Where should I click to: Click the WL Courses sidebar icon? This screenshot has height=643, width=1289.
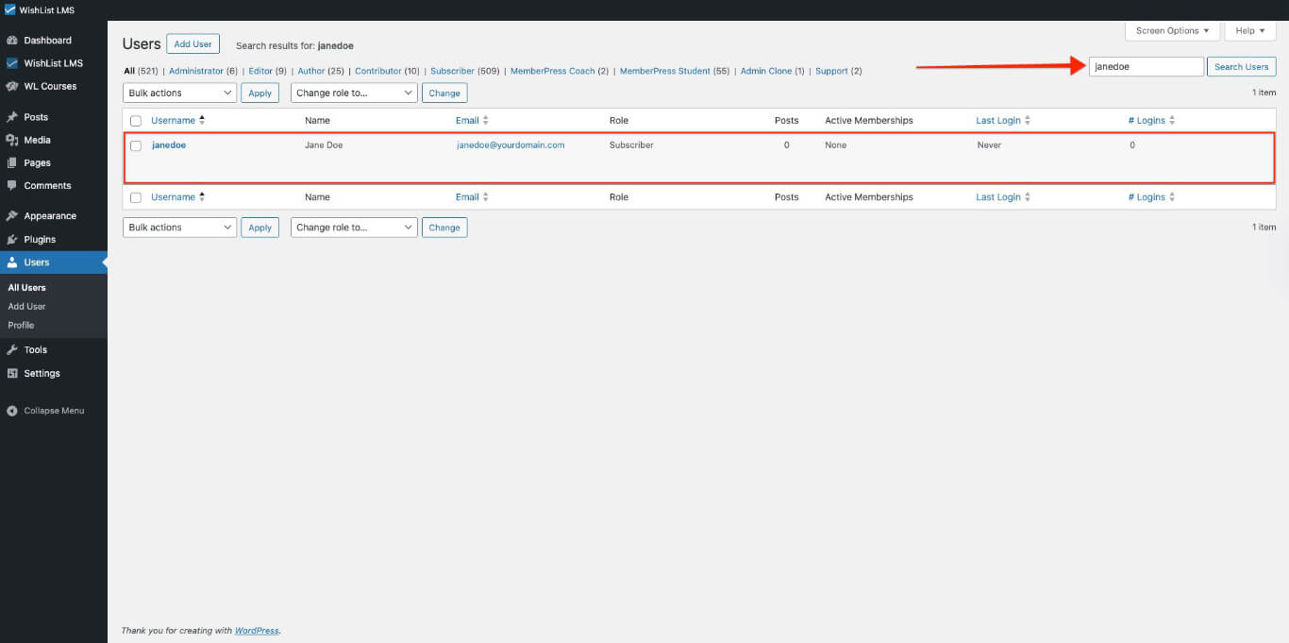tap(12, 86)
